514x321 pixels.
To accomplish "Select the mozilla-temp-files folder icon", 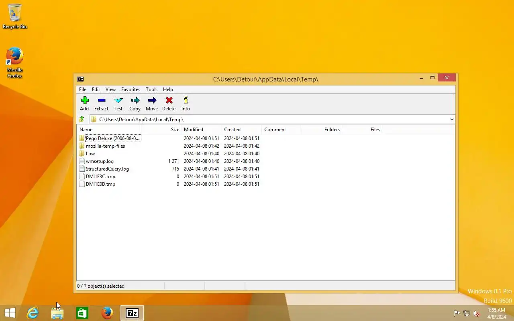I will tap(82, 146).
